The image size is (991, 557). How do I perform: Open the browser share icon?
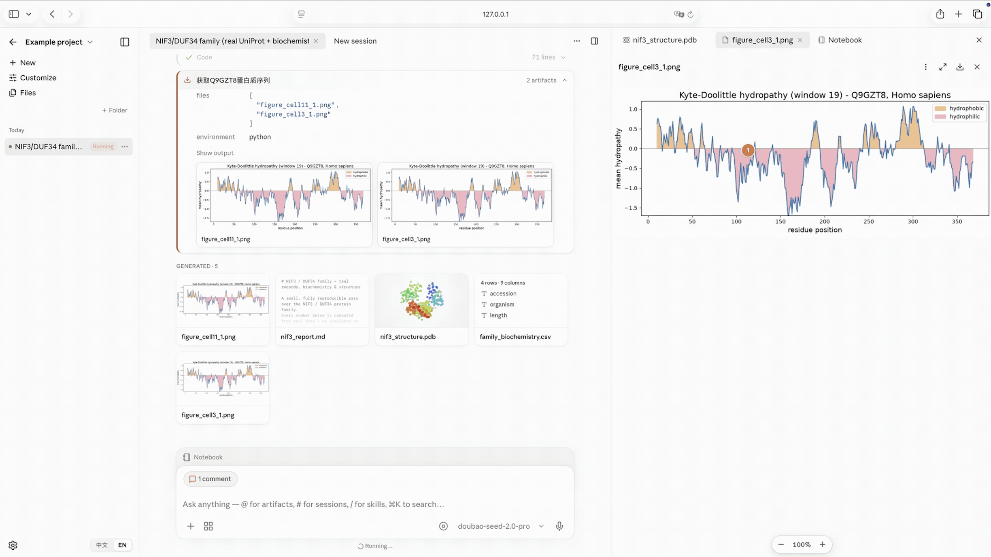(940, 14)
